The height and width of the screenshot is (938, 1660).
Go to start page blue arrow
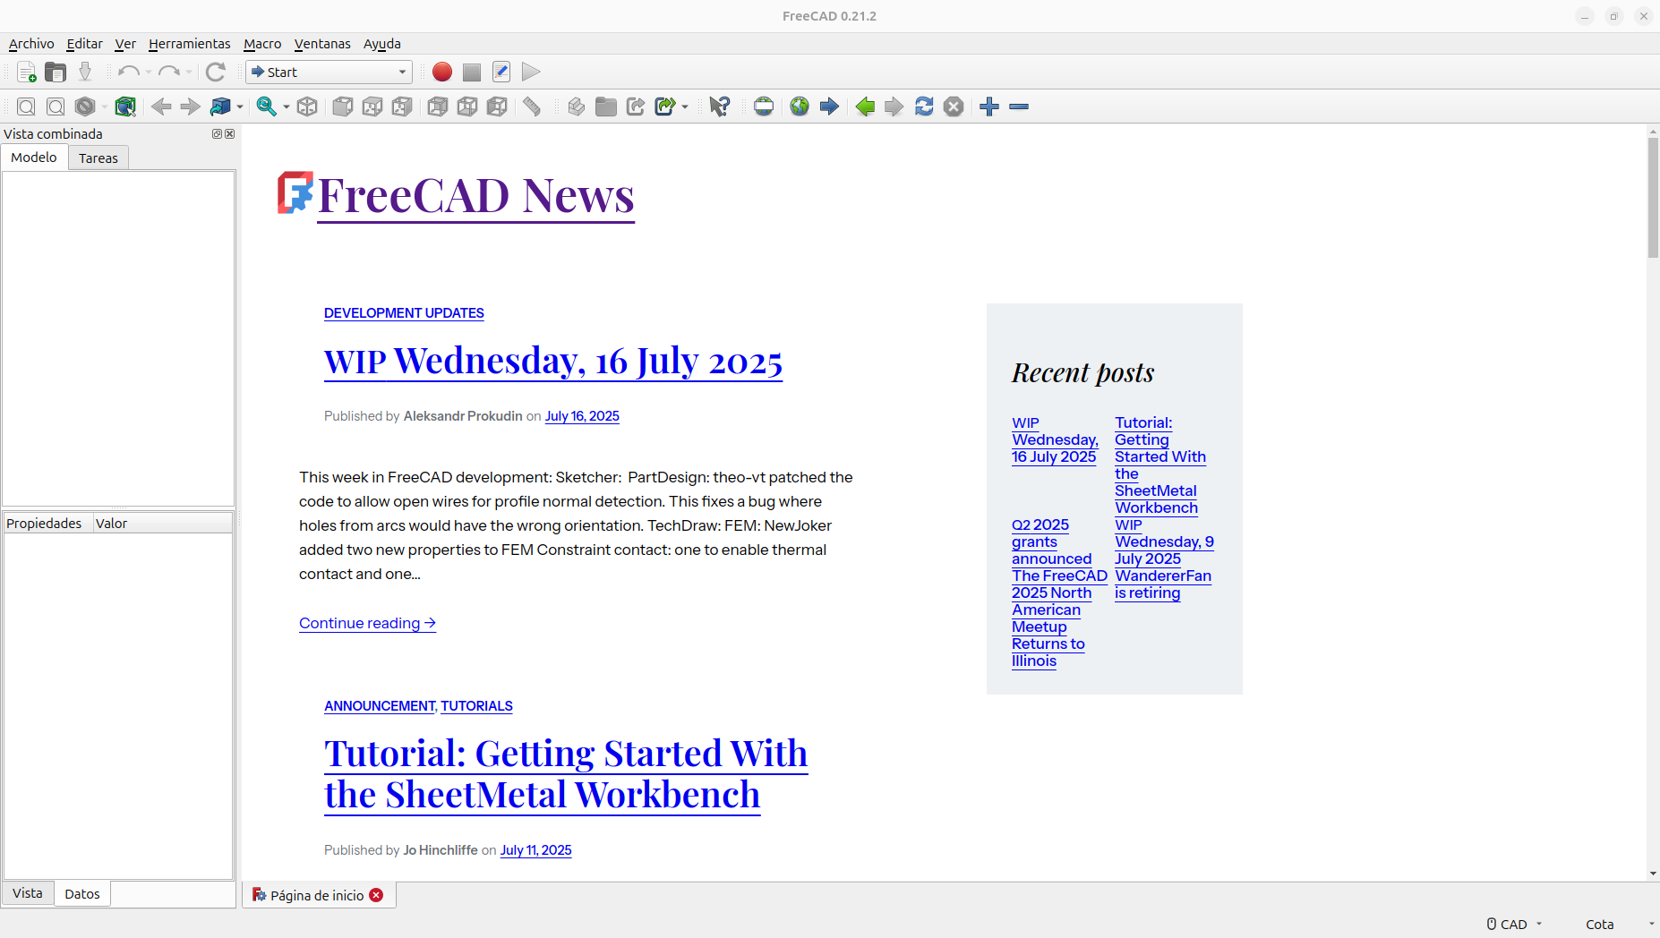pyautogui.click(x=829, y=107)
